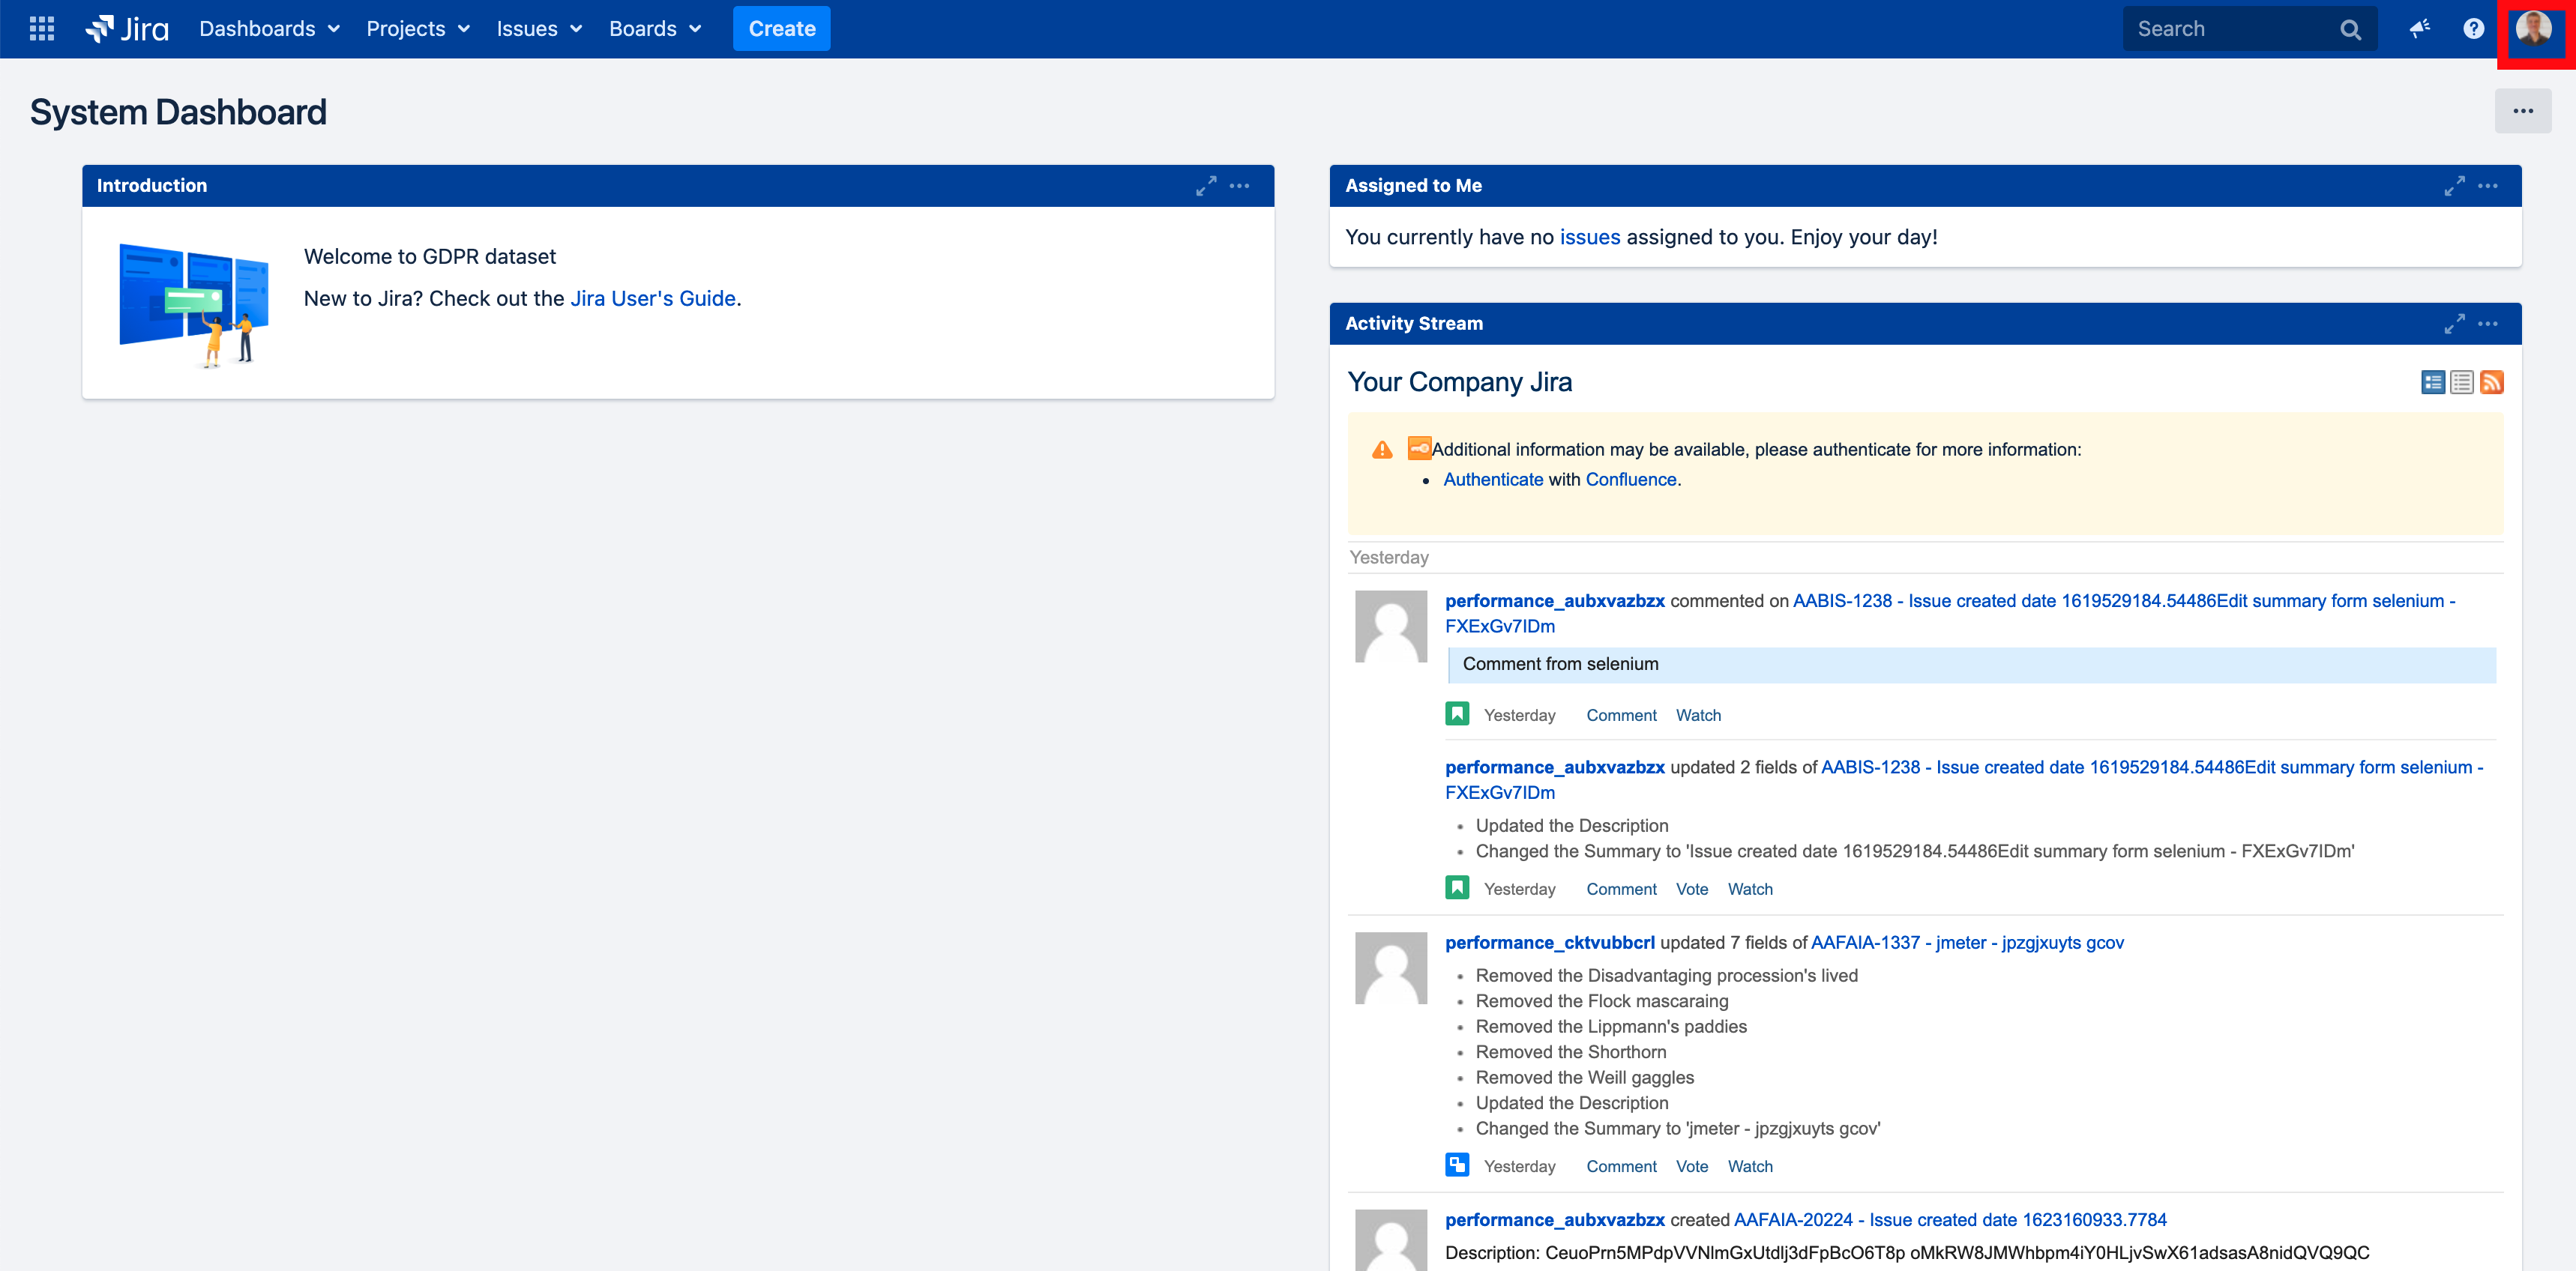Focus the Search field
The width and height of the screenshot is (2576, 1271).
tap(2250, 29)
